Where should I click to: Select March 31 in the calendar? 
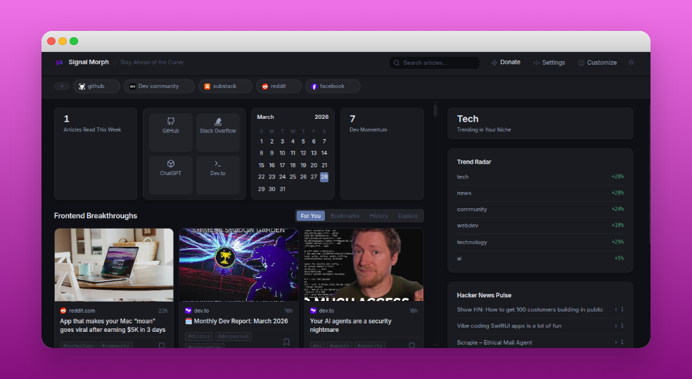click(x=283, y=189)
